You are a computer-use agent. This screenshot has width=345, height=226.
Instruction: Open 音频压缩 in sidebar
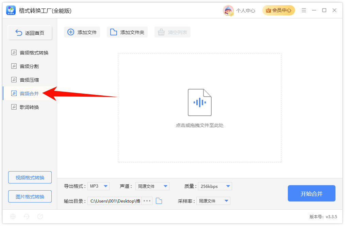click(30, 80)
